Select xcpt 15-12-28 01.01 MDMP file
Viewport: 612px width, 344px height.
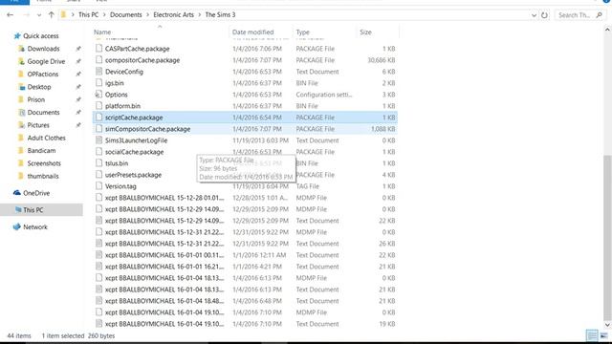point(164,198)
